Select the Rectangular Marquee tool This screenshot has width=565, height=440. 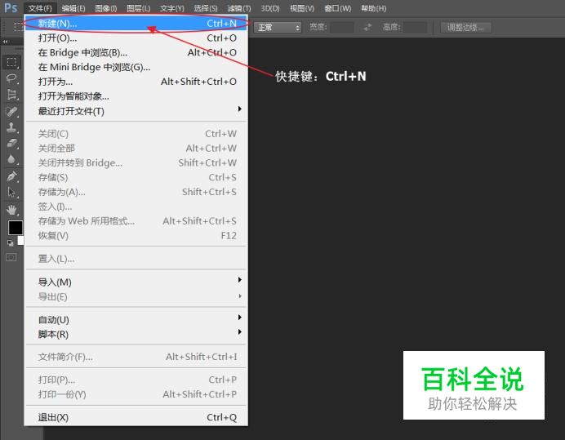[11, 62]
